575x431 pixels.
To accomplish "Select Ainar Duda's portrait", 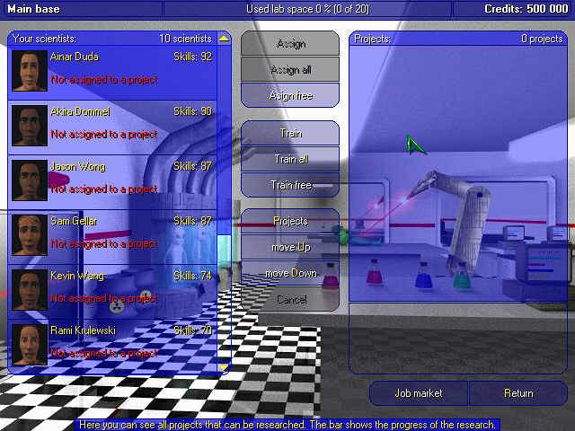I will point(30,71).
